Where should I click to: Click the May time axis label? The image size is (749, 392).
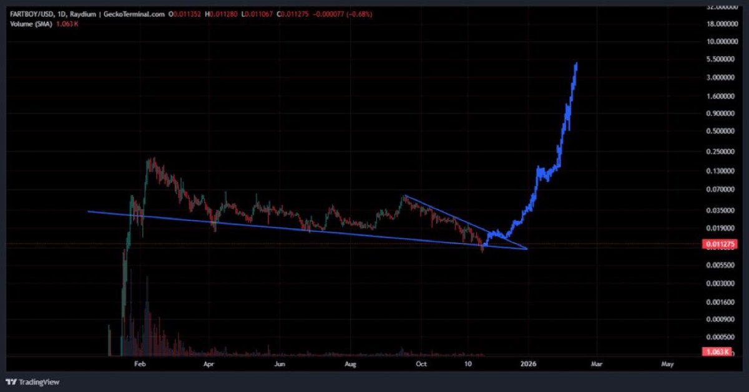tap(667, 363)
